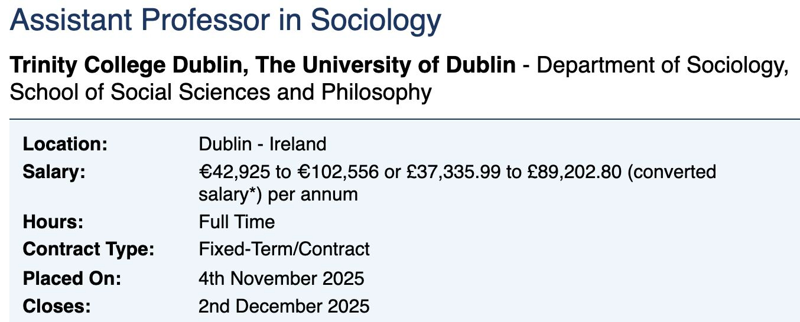Click the Contract Type label
The width and height of the screenshot is (800, 322).
click(89, 249)
